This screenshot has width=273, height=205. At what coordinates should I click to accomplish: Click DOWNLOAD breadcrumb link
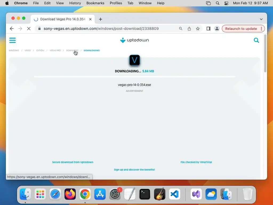(72, 50)
